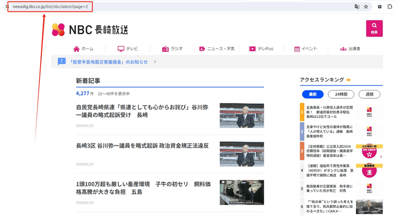The image size is (395, 216).
Task: Click the orange rank 3 badge
Action: [x=302, y=151]
